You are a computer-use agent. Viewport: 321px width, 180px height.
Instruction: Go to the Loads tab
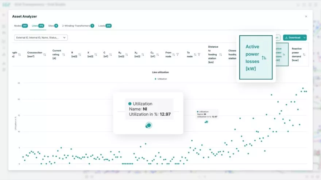(x=105, y=26)
